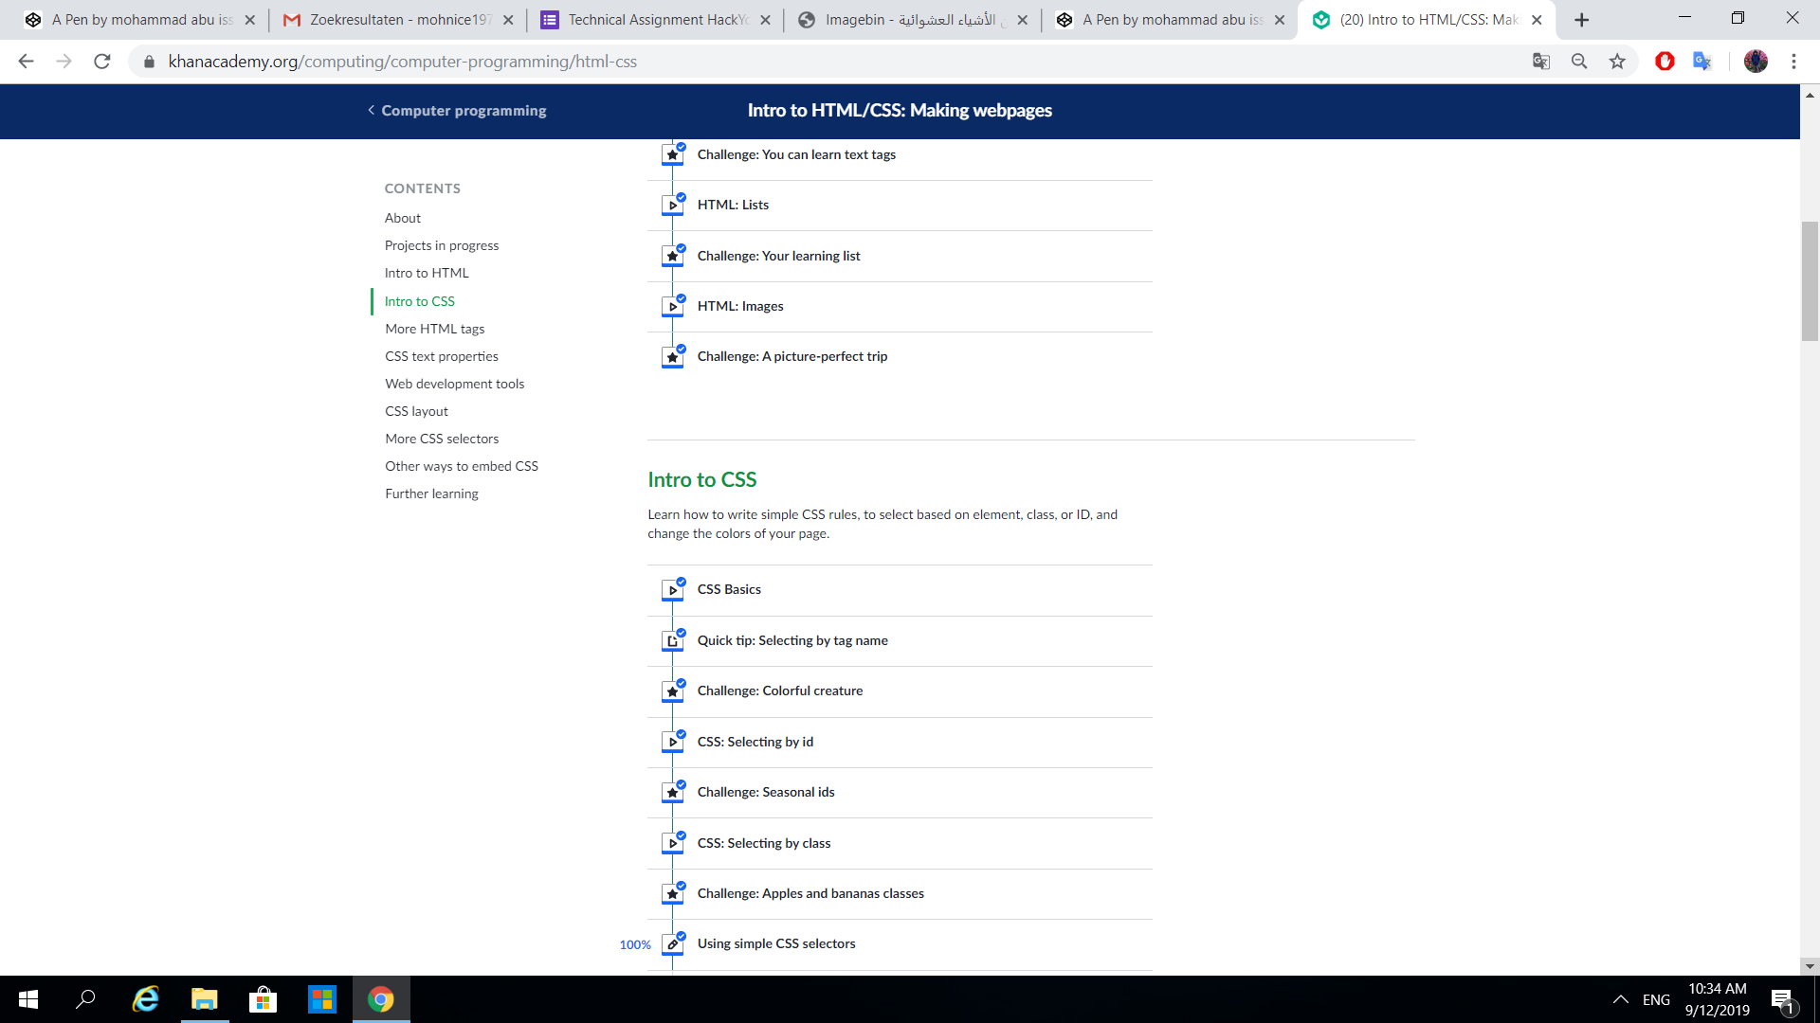
Task: Open lesson 'HTML: Lists'
Action: tap(733, 205)
